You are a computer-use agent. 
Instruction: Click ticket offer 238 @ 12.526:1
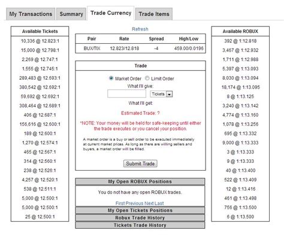pos(40,170)
